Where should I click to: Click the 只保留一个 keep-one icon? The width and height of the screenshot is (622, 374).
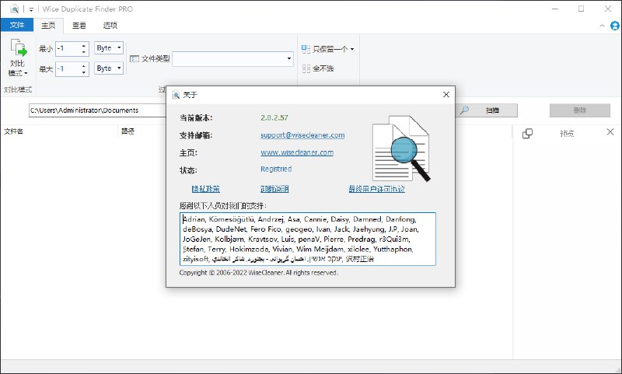[306, 49]
